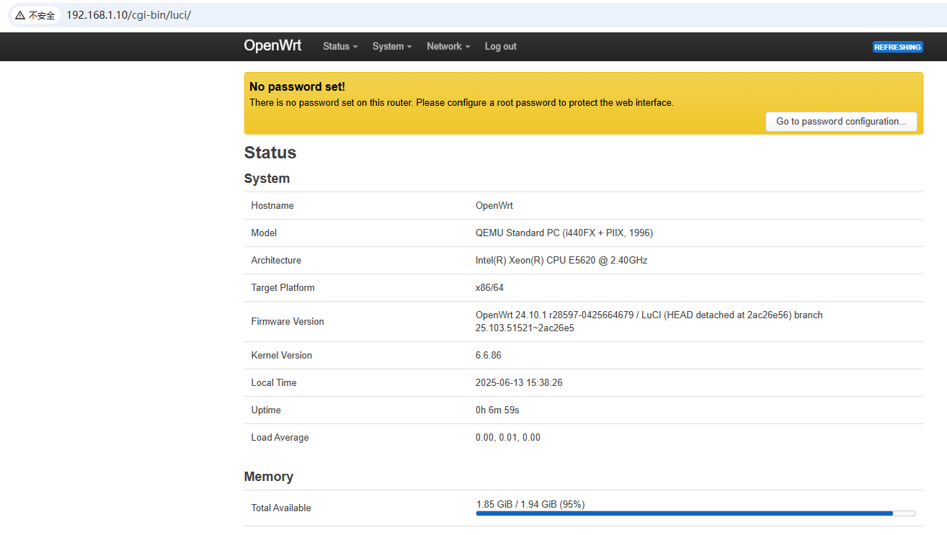Viewport: 947px width, 535px height.
Task: Click the x86/64 target platform value
Action: tap(489, 288)
